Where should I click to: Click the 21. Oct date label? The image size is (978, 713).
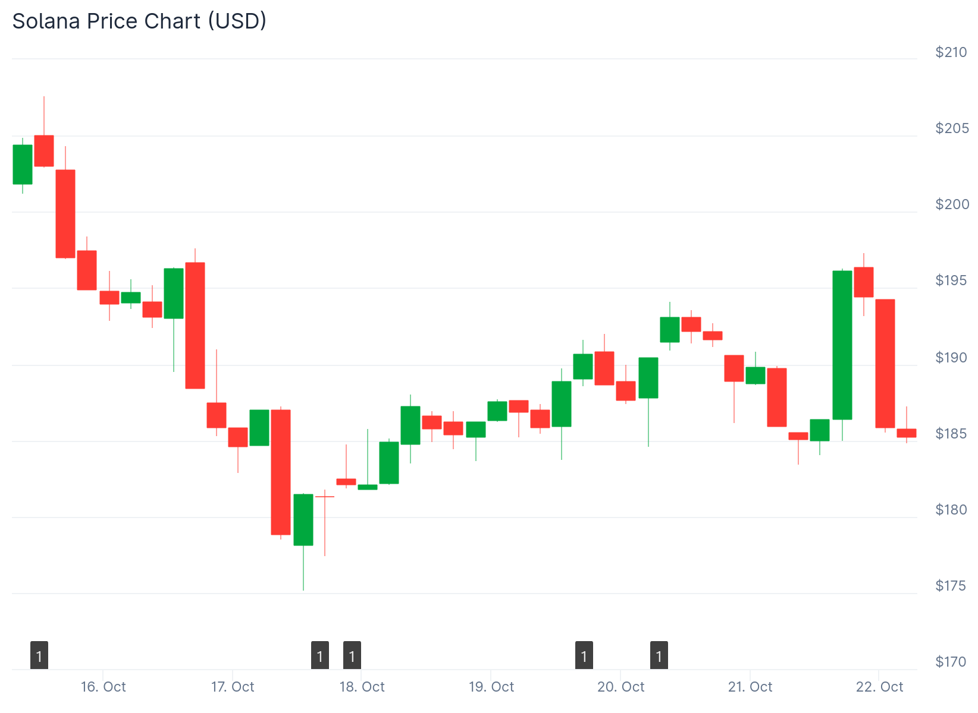pos(750,687)
